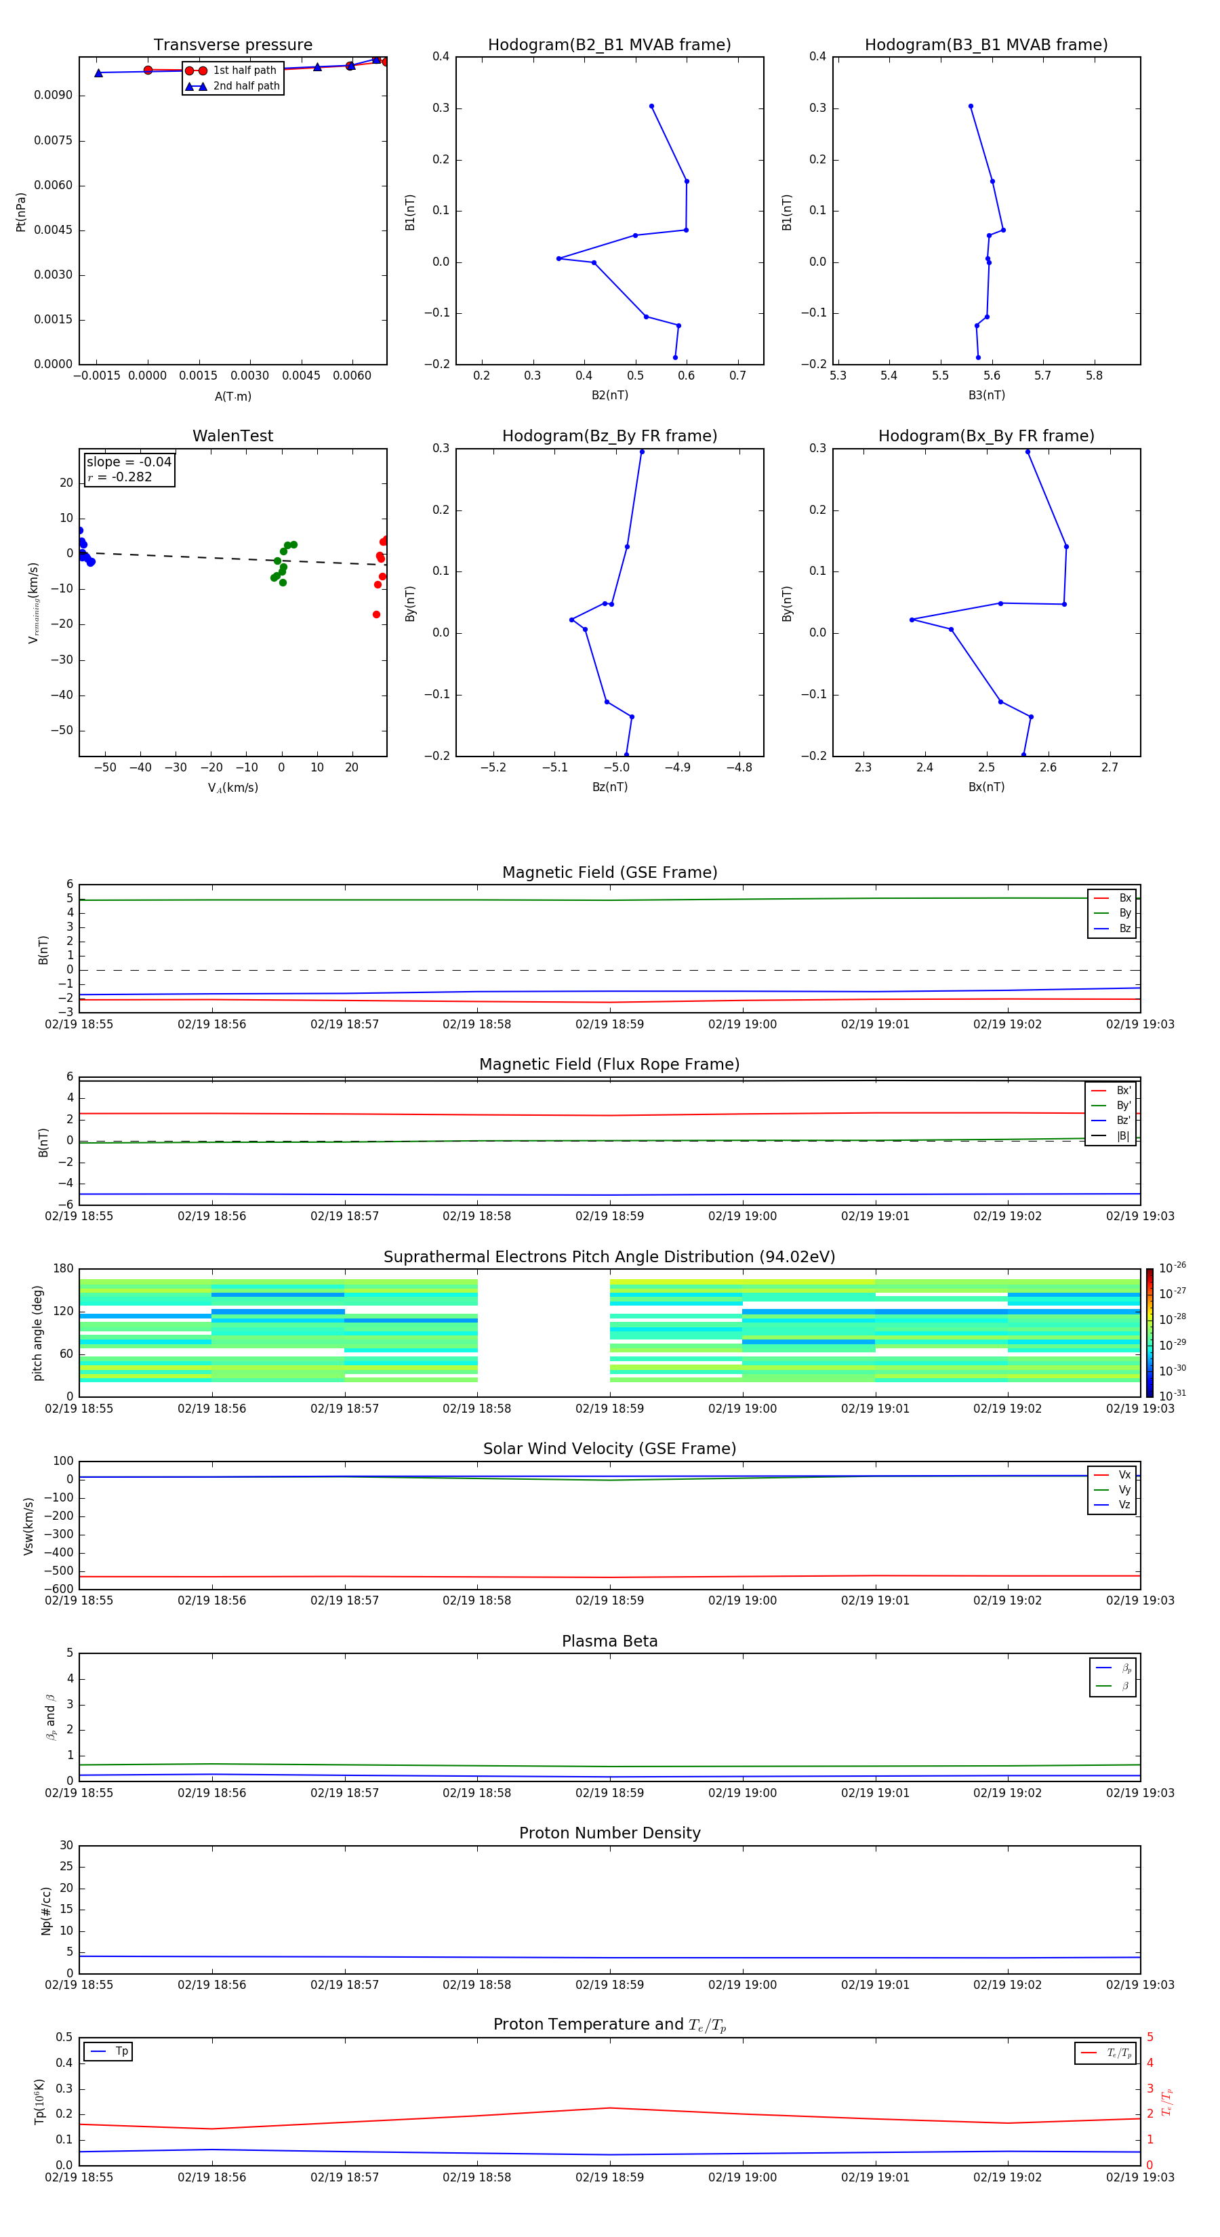Click the 'Hodogram(Bx_By FR frame)' title
The height and width of the screenshot is (2237, 1220).
(x=986, y=436)
